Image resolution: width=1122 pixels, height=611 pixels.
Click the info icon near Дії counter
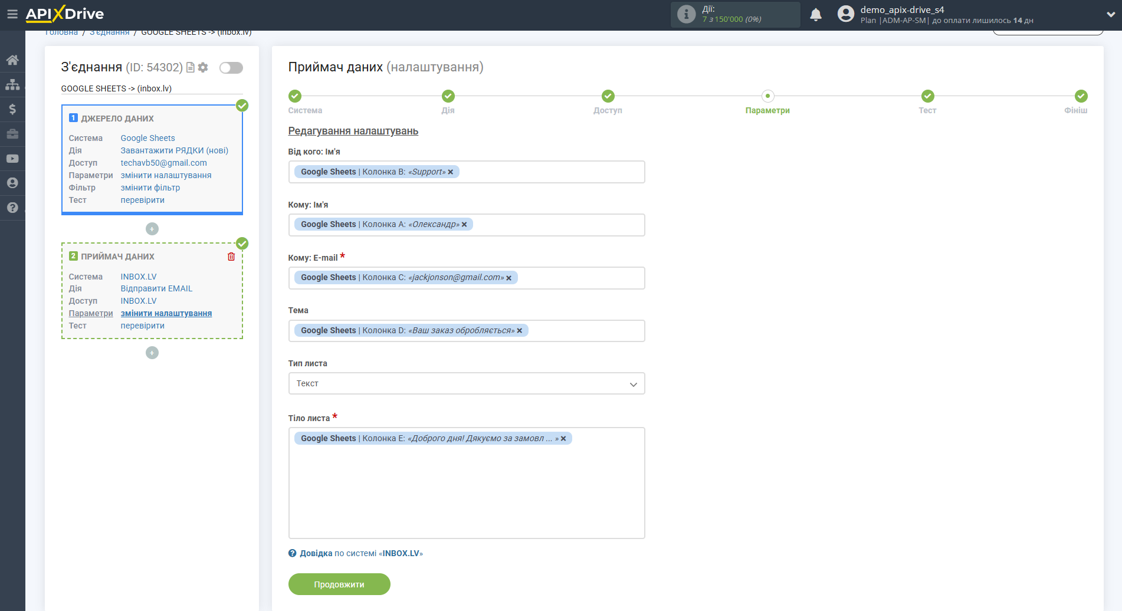tap(686, 14)
